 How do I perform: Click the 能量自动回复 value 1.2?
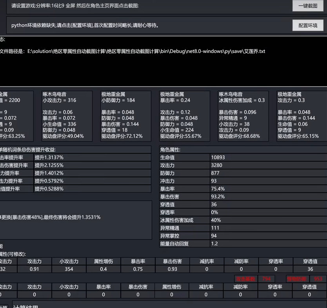(268, 244)
